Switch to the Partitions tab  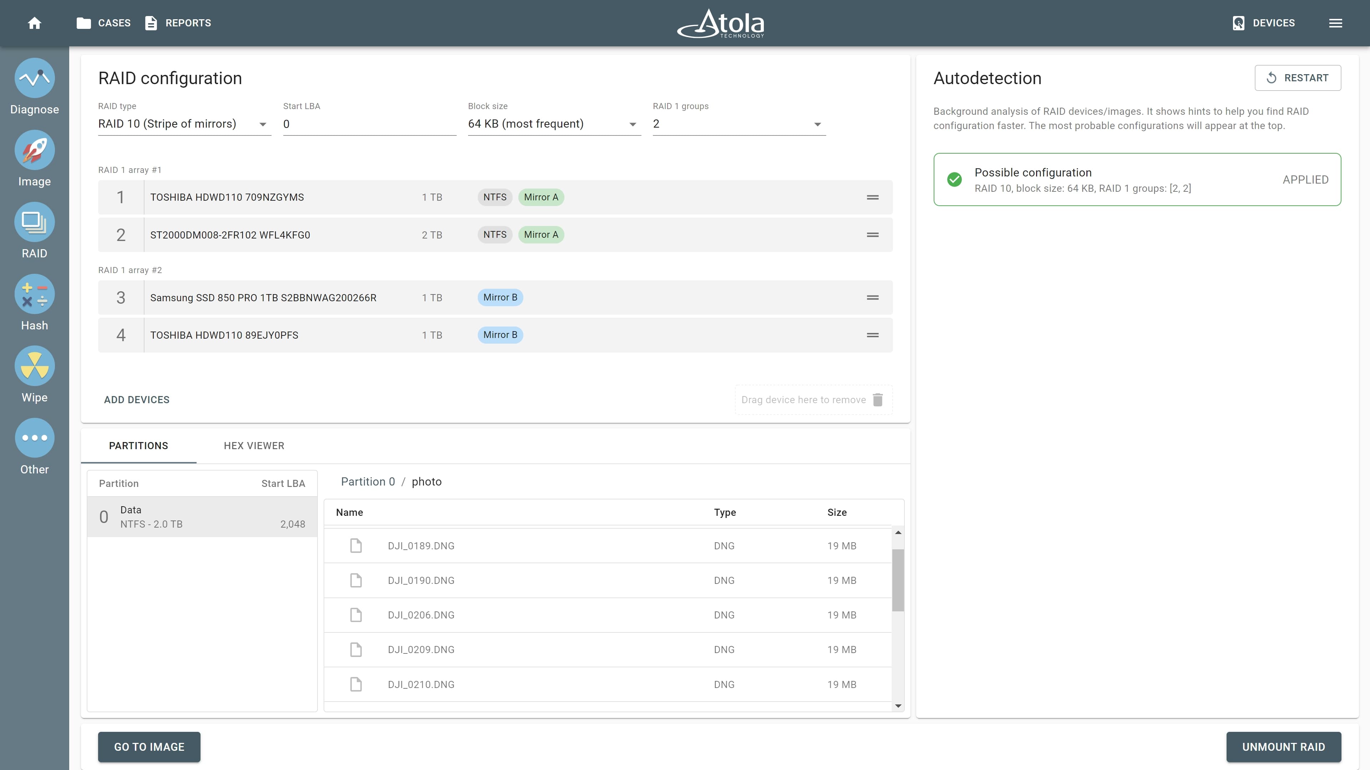tap(138, 446)
